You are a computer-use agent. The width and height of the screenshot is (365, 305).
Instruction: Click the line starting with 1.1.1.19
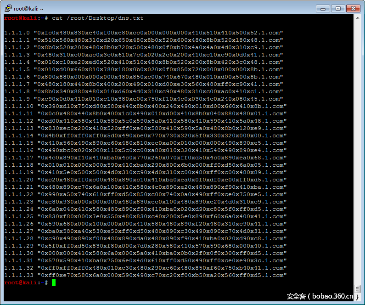pyautogui.click(x=146, y=172)
